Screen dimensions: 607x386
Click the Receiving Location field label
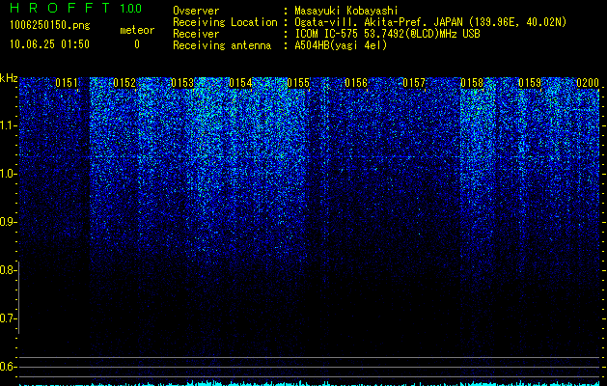coord(225,22)
